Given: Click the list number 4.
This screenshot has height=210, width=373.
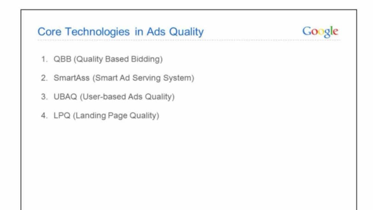Looking at the screenshot, I should point(44,116).
